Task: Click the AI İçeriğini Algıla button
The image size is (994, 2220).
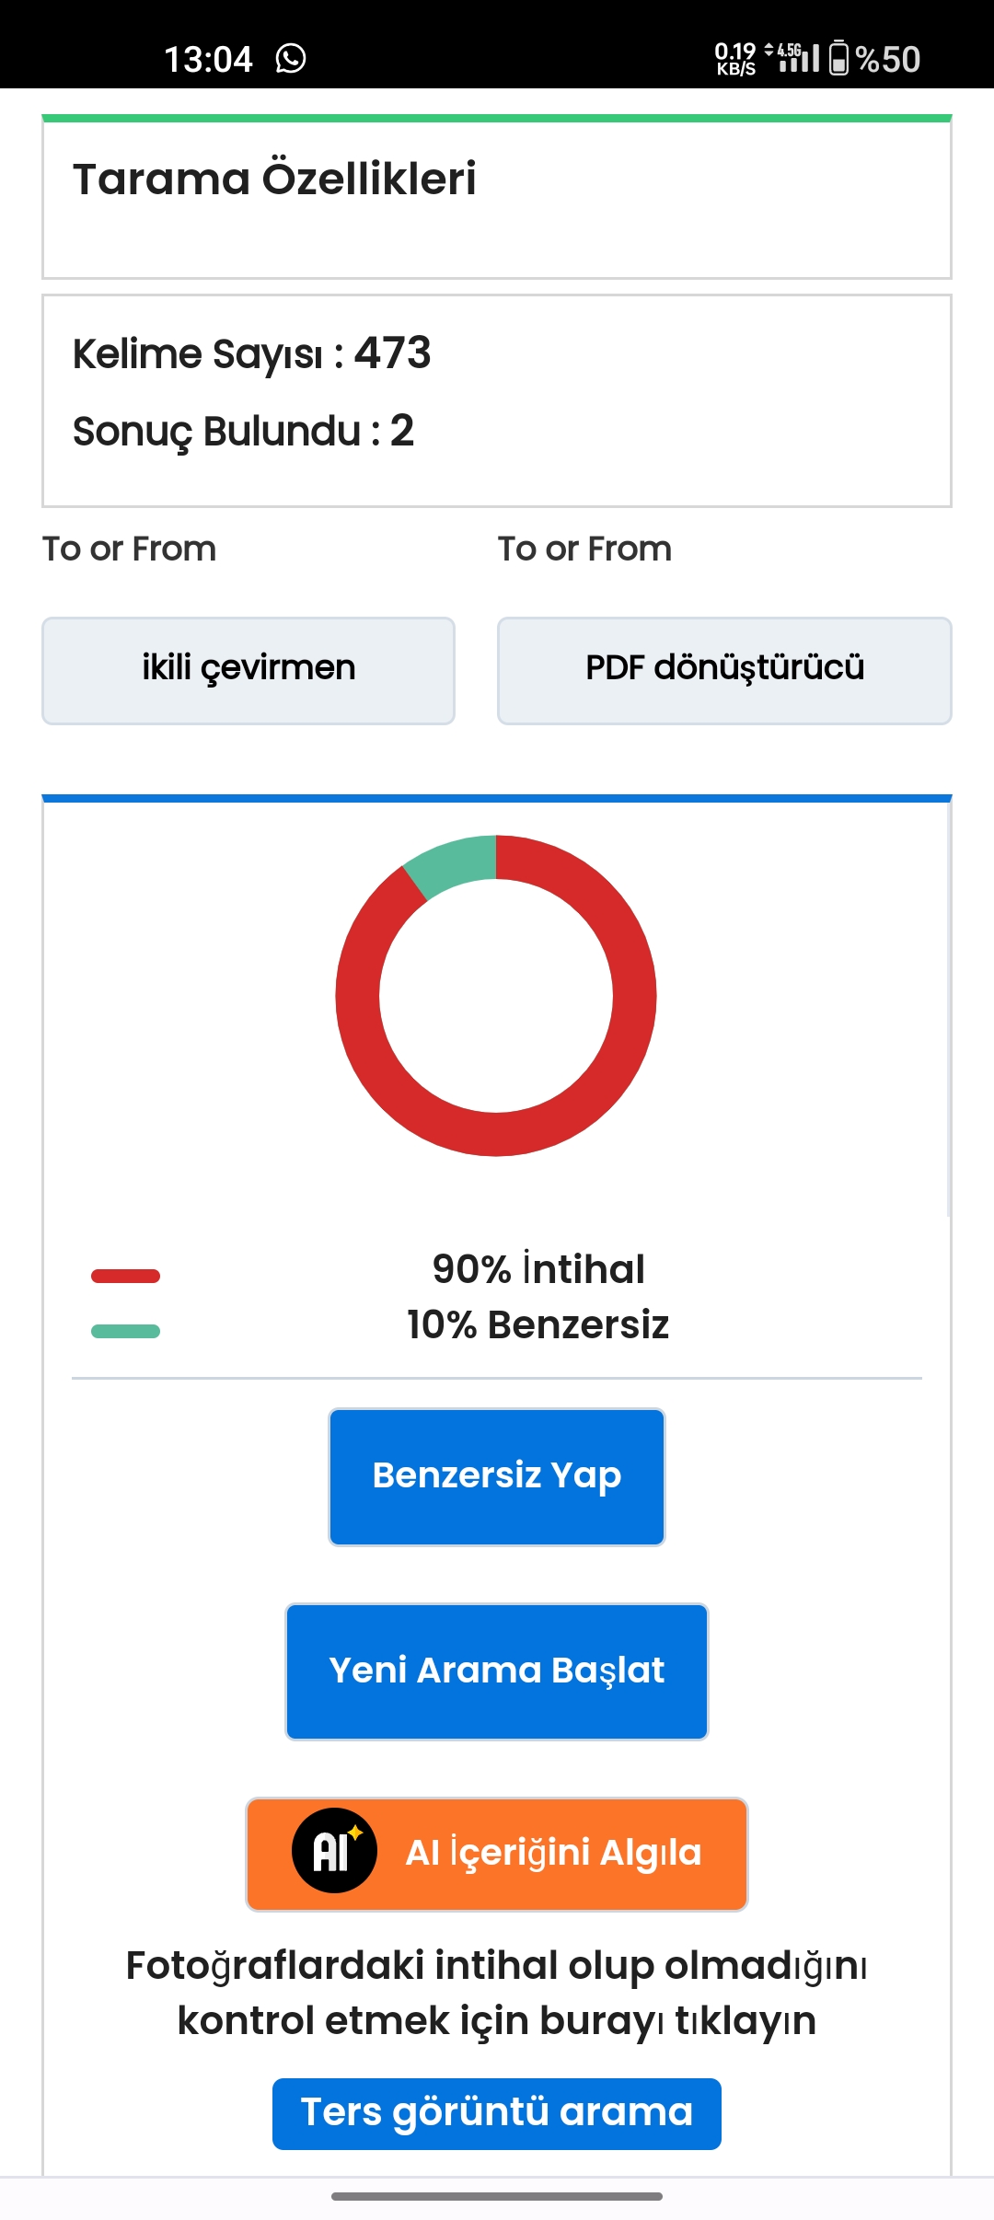Action: coord(497,1854)
